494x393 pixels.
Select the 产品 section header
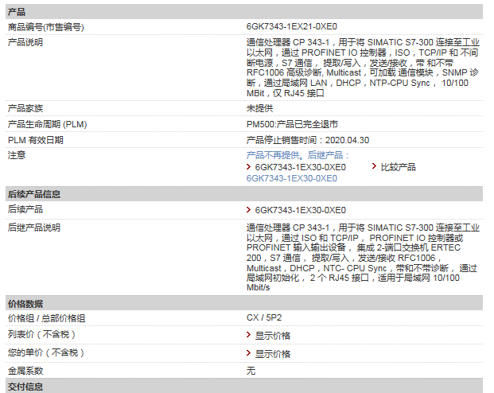coord(244,12)
